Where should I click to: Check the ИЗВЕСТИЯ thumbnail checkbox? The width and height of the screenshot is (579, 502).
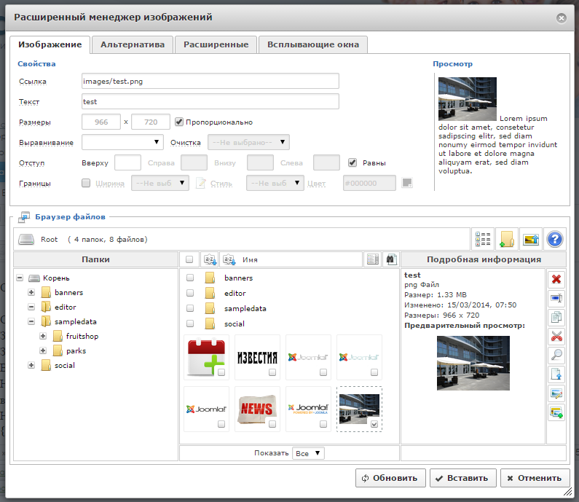(x=272, y=372)
